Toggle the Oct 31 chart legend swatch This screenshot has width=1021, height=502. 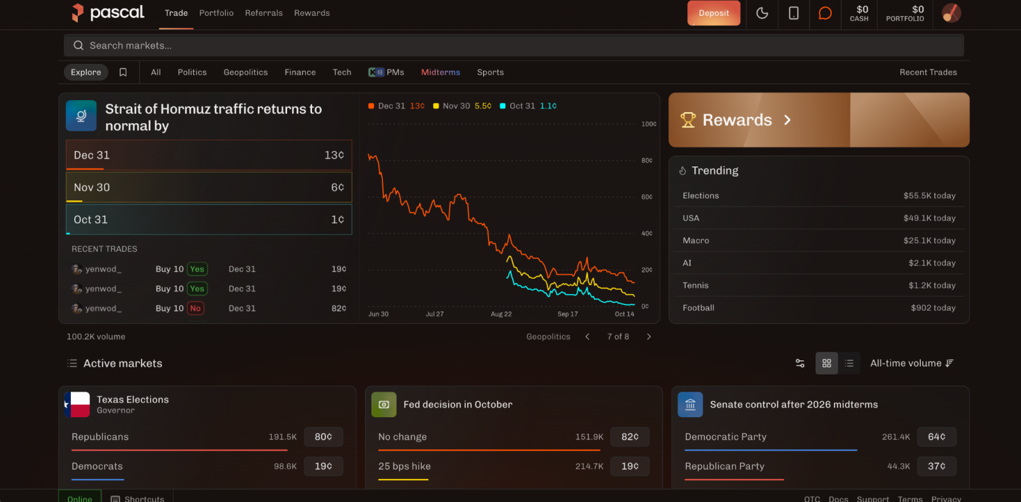pos(503,106)
